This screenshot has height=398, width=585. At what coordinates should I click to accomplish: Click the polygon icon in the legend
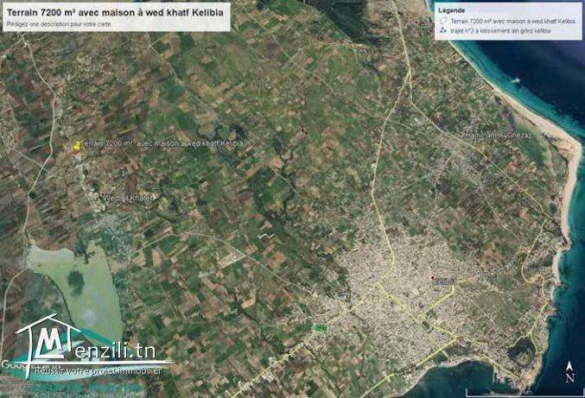pyautogui.click(x=443, y=21)
